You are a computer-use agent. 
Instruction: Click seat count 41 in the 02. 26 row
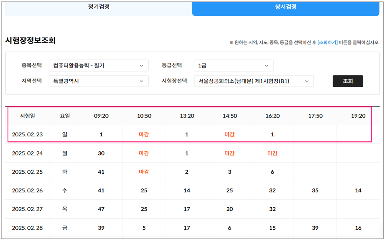click(101, 190)
